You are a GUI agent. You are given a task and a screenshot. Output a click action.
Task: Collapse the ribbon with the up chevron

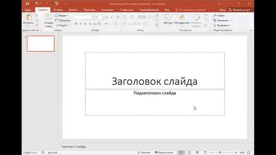click(x=251, y=30)
